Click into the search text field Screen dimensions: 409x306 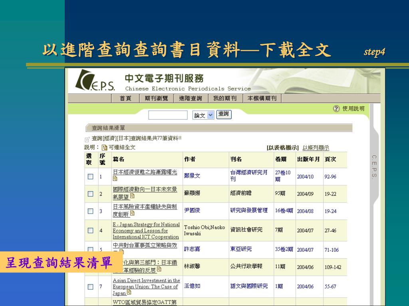click(x=168, y=115)
